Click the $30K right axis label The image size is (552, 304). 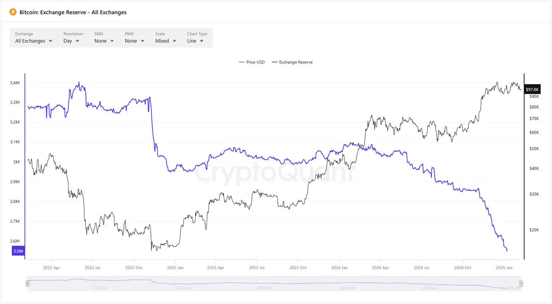534,194
